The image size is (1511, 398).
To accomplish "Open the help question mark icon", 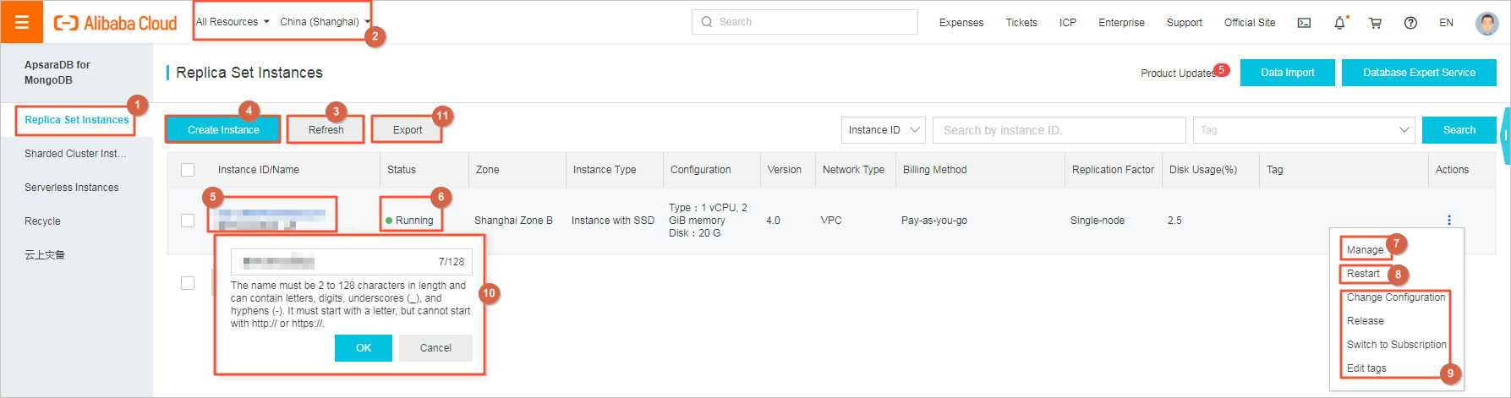I will [1410, 23].
